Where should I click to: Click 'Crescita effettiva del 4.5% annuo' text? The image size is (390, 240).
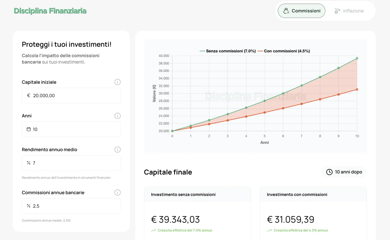point(301,230)
